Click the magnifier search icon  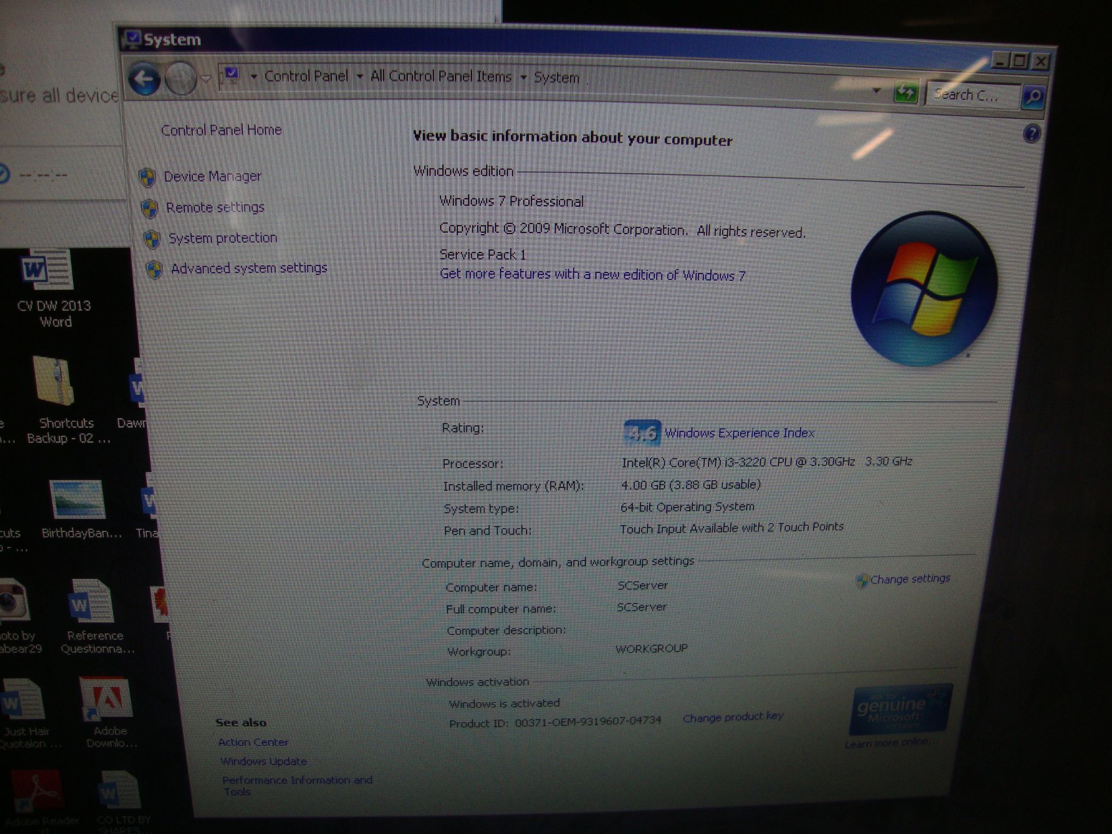pyautogui.click(x=1033, y=97)
